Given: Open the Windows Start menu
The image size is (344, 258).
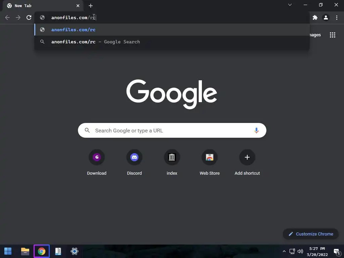Looking at the screenshot, I should 8,251.
